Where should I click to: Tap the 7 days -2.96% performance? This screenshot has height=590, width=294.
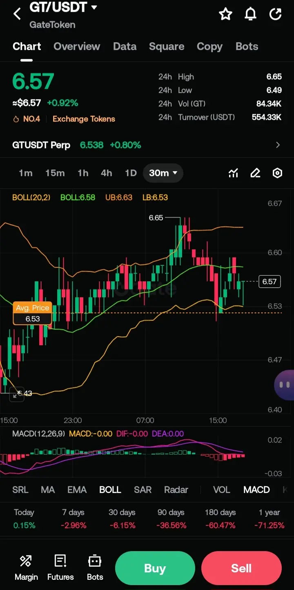(74, 519)
